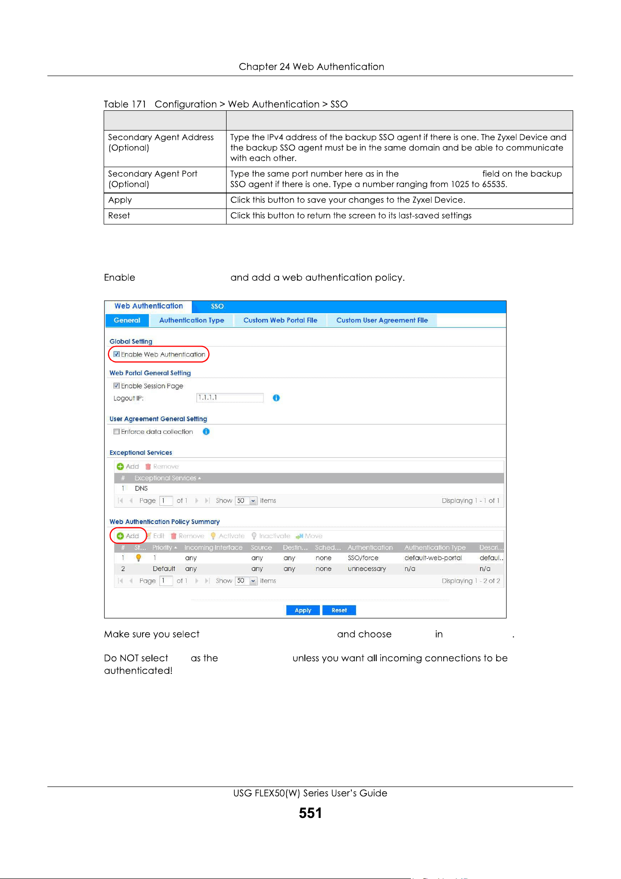Sort by the Exceptional Services column header
Screen dimensions: 621x879
[x=167, y=478]
